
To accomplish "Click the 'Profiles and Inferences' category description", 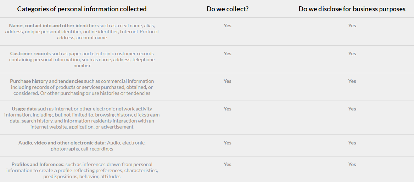I will point(82,170).
